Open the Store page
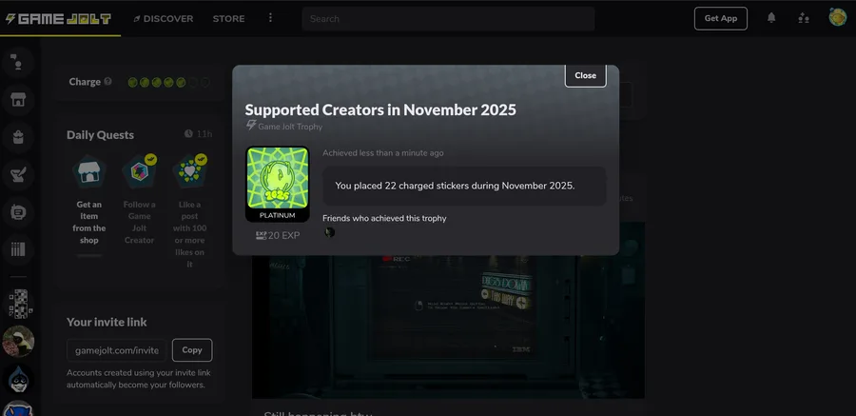This screenshot has width=856, height=416. [228, 19]
